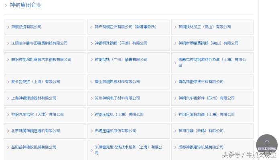Click chevron icon before 唐山神钢焊接材料

tap(91, 82)
